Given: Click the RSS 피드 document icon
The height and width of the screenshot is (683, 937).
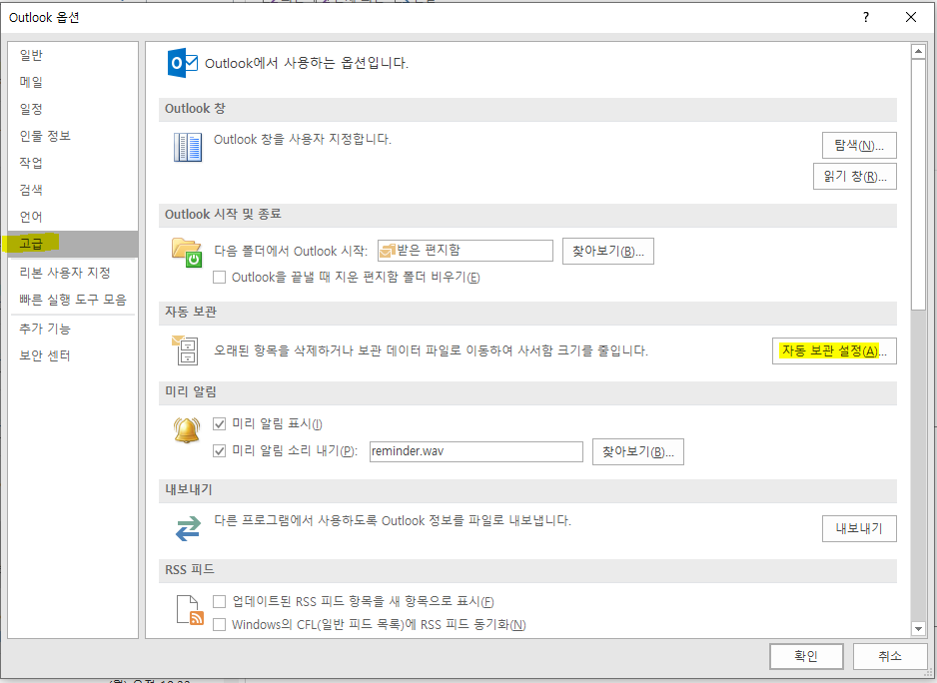Looking at the screenshot, I should coord(190,610).
